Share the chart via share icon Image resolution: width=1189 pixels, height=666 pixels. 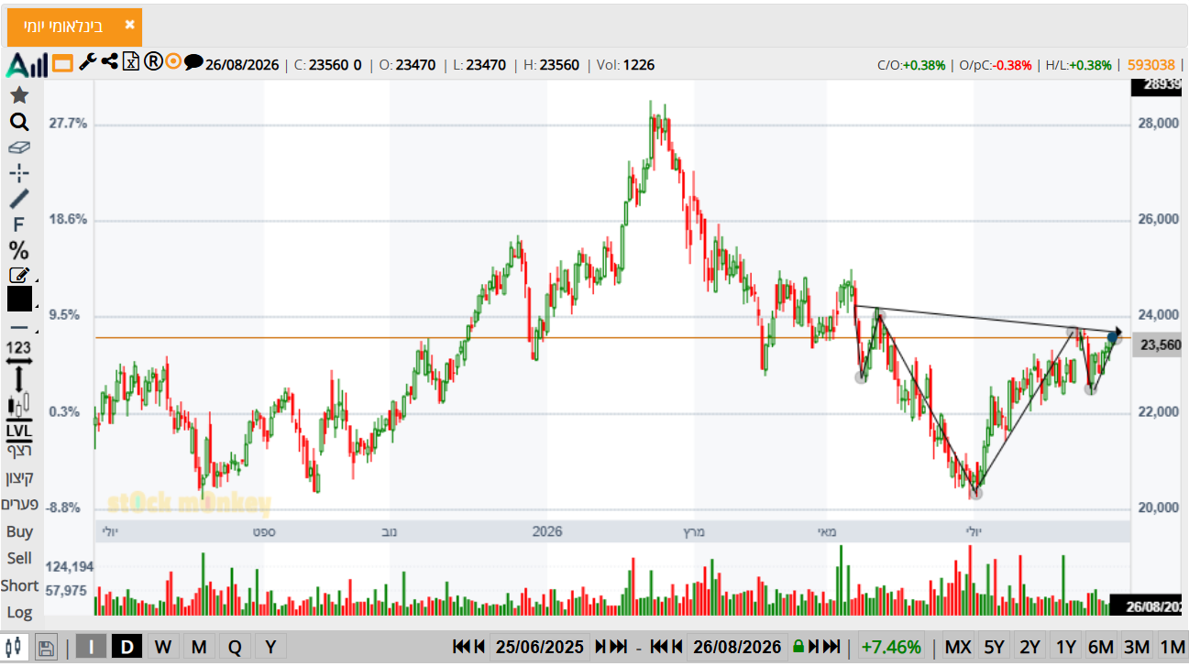(110, 62)
